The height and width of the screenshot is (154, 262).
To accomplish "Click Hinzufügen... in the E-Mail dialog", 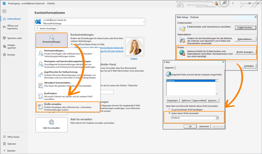I will tap(173, 101).
